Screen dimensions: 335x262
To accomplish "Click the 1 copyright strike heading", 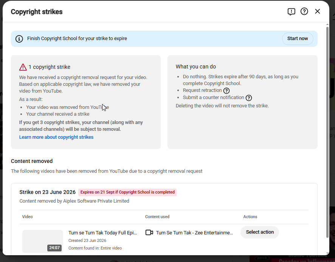I will [50, 67].
